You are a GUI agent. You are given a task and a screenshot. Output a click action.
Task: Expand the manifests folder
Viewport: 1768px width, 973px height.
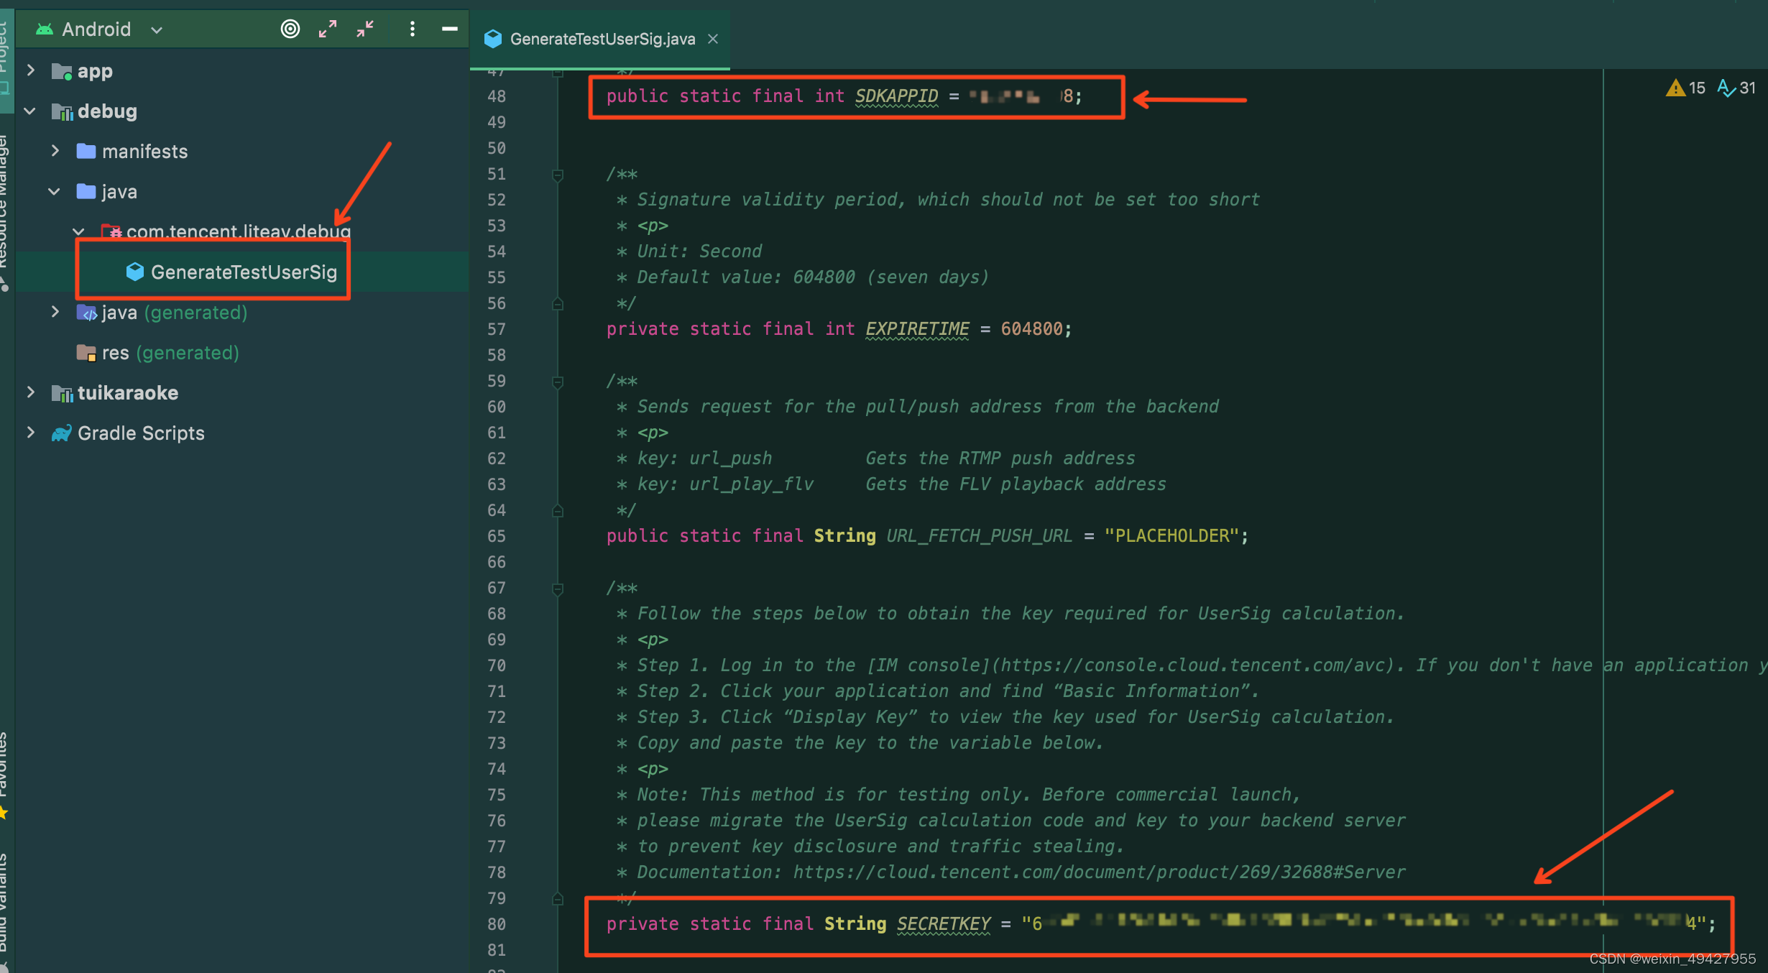tap(55, 151)
